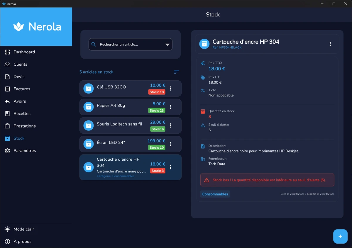Open the Devis section
Image resolution: width=352 pixels, height=248 pixels.
19,77
